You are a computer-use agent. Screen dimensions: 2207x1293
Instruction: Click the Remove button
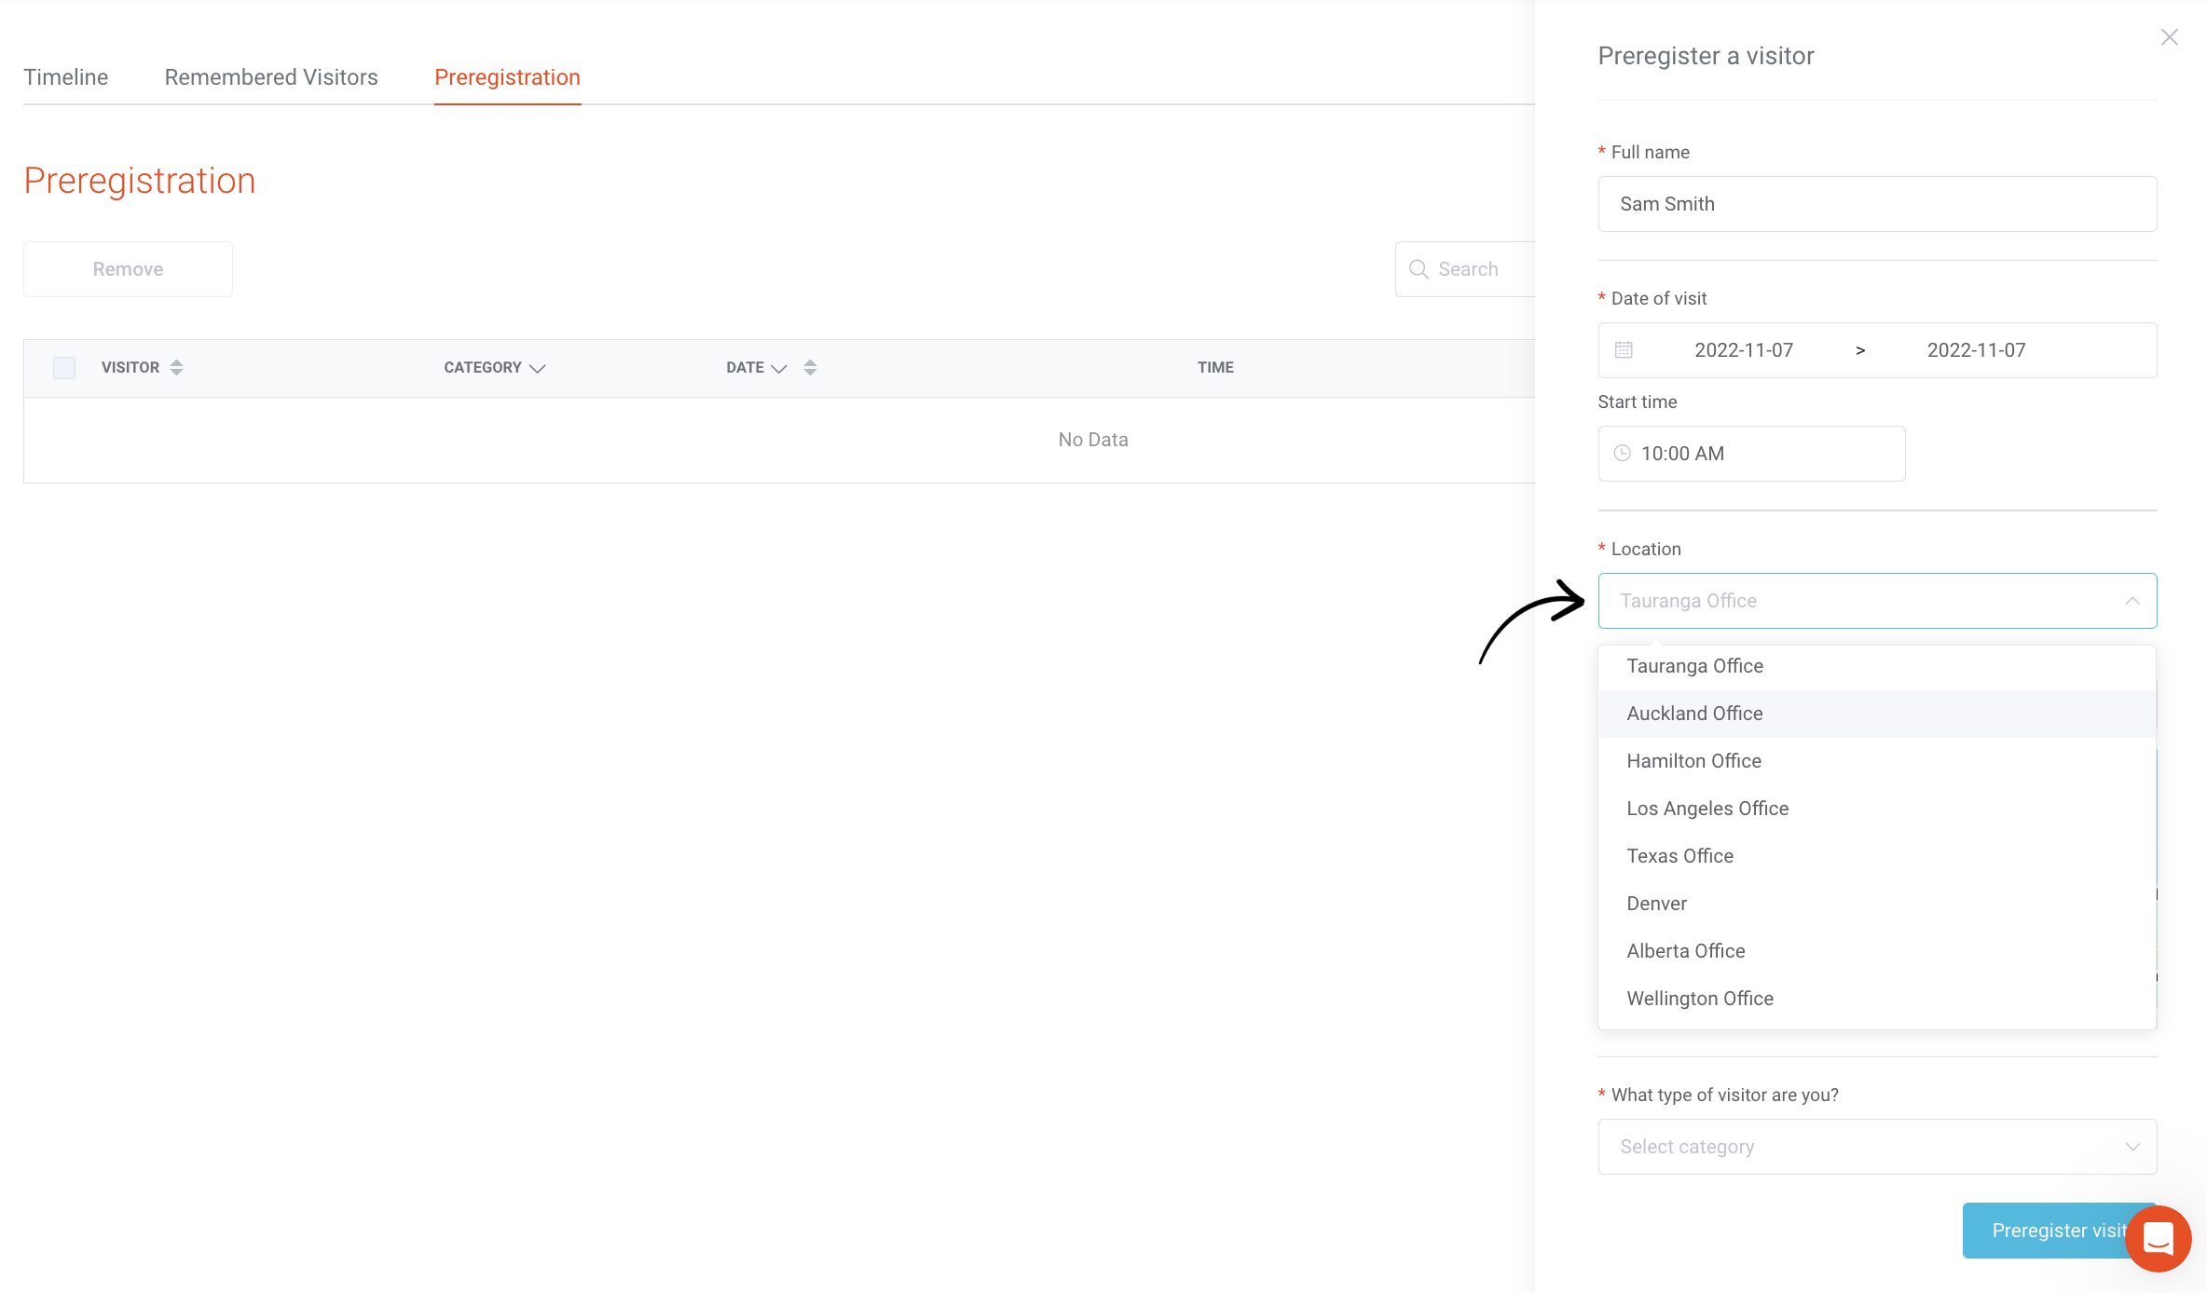[x=128, y=269]
